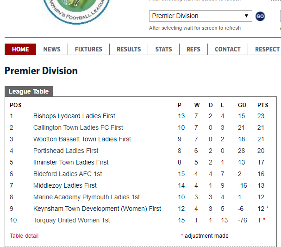The width and height of the screenshot is (281, 247).
Task: Switch to the RESULTS page
Action: coord(129,49)
